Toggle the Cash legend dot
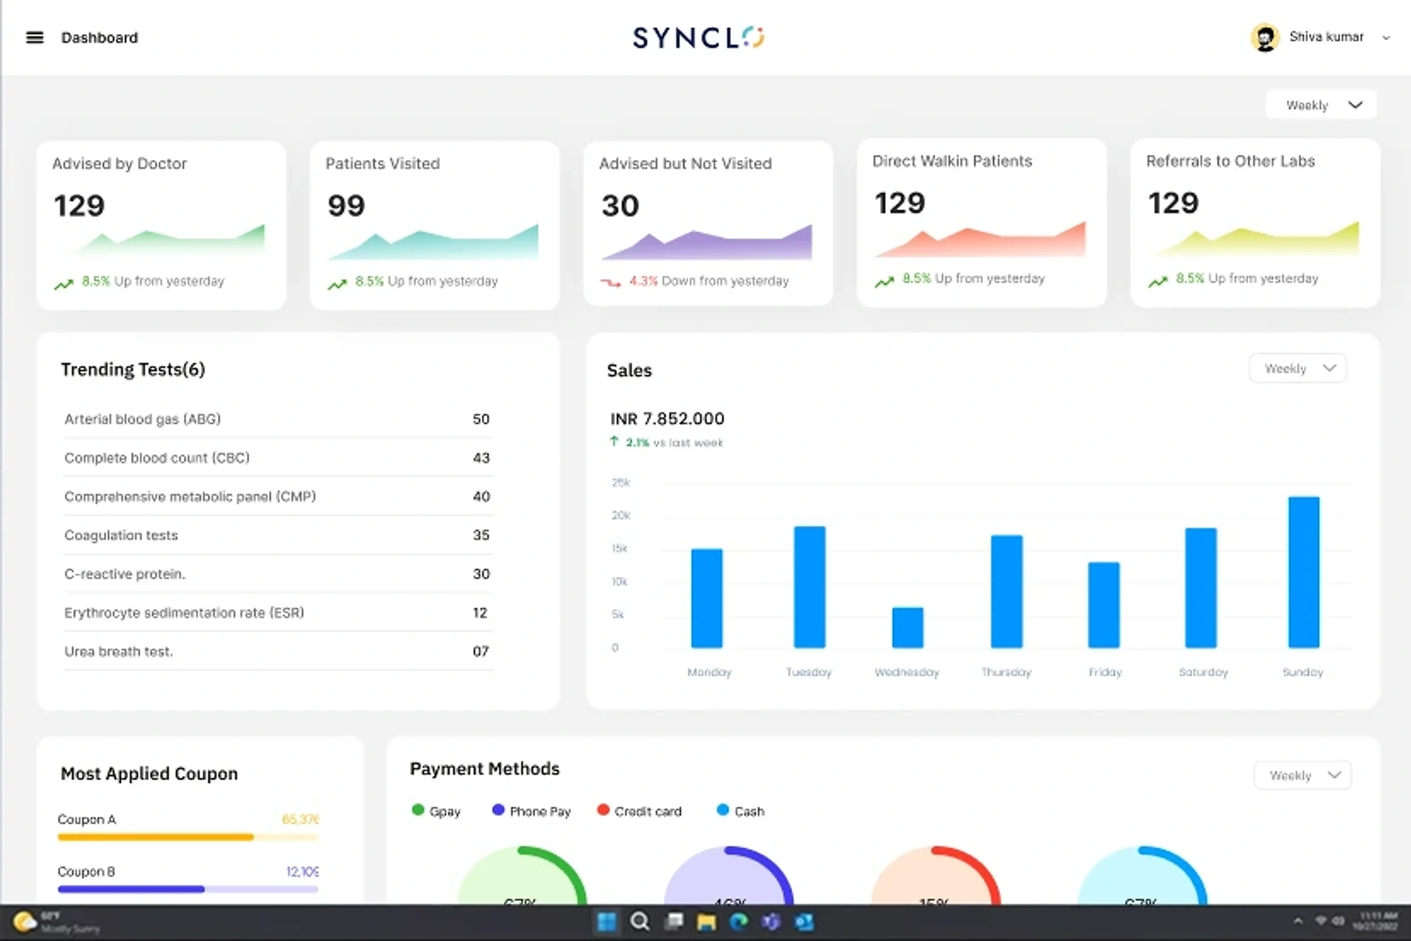 723,810
